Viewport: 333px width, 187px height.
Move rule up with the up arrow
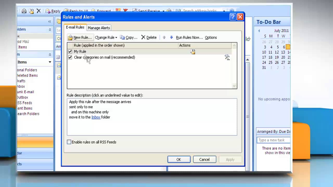pyautogui.click(x=164, y=37)
